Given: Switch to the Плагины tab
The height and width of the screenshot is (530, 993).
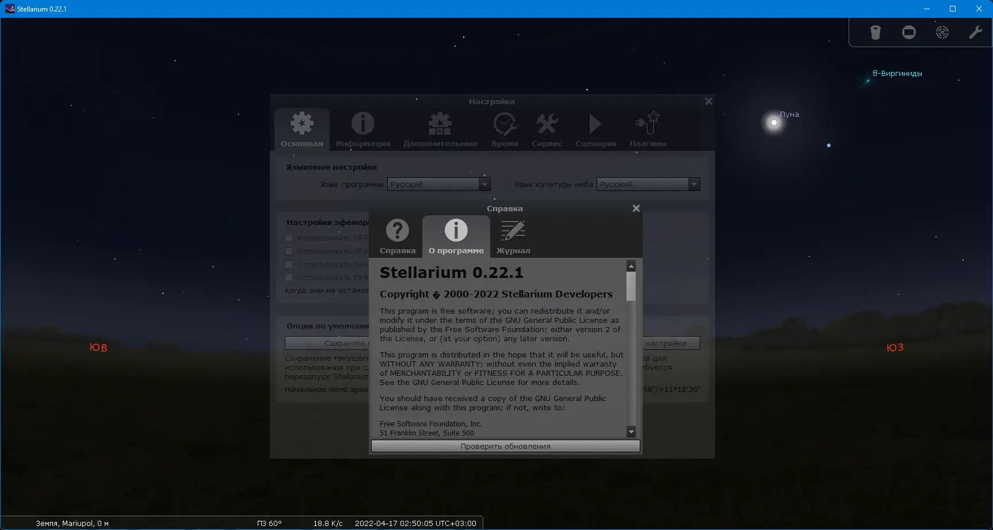Looking at the screenshot, I should pos(648,129).
